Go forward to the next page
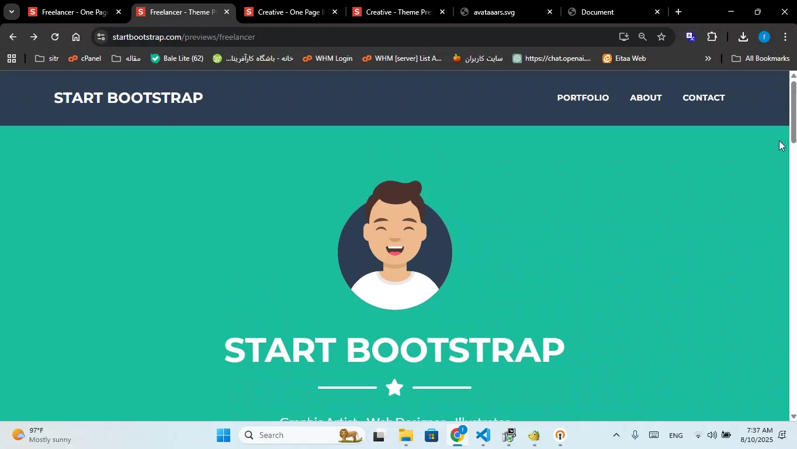This screenshot has width=797, height=449. (33, 37)
